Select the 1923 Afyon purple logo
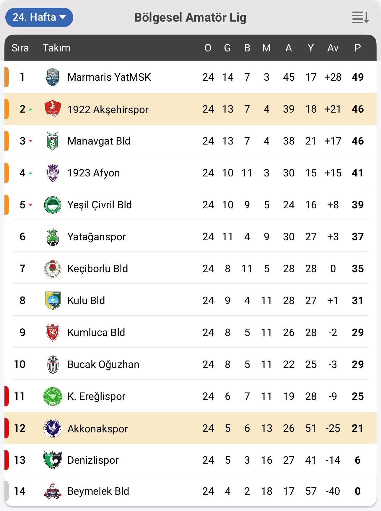 53,173
